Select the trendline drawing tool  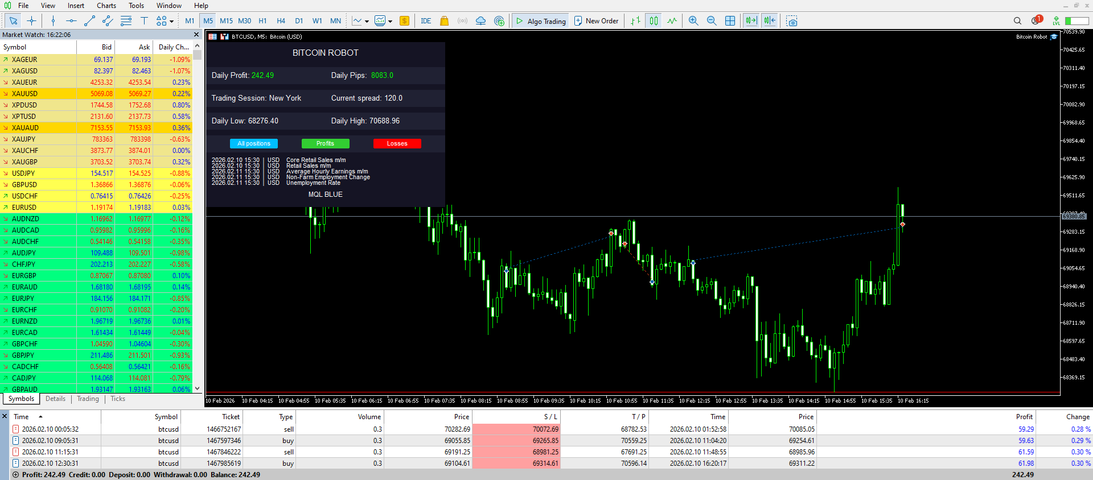click(89, 21)
